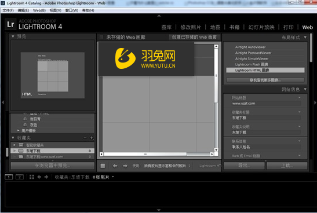Expand the selected 东坡下载 collection row
Image resolution: width=317 pixels, height=213 pixels.
click(x=14, y=151)
